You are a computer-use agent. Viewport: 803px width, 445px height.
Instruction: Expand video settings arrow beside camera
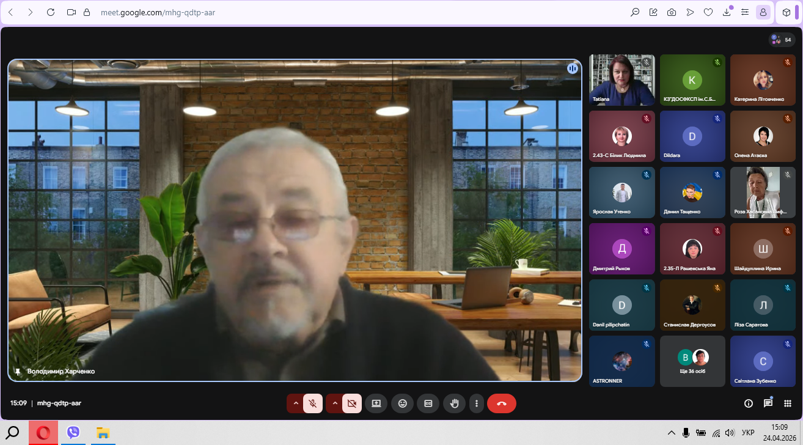(x=335, y=403)
